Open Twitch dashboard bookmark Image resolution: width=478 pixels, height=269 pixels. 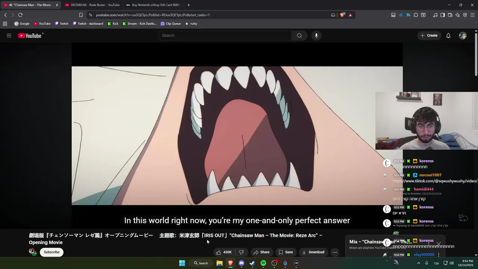pos(88,24)
